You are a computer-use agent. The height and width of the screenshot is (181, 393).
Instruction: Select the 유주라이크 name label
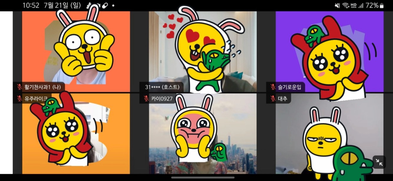click(36, 99)
